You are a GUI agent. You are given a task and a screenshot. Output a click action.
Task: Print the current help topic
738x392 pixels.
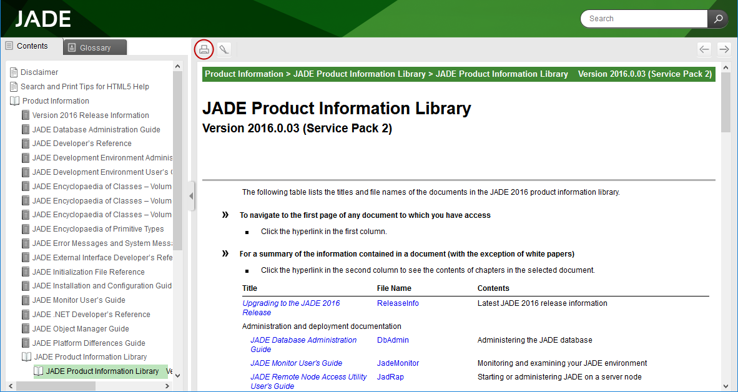[x=204, y=49]
